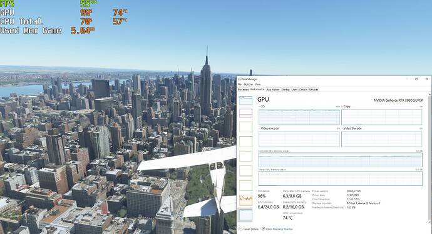Select the orange activity graph in sidebar
432x234 pixels.
pyautogui.click(x=245, y=200)
